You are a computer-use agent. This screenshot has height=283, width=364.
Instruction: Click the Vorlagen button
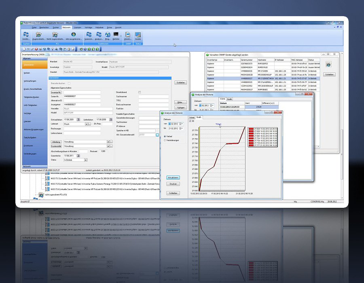[x=180, y=108]
